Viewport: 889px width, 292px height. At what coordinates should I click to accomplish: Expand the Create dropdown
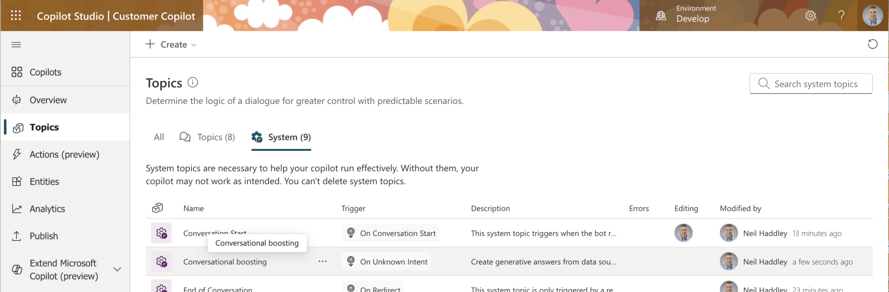(171, 44)
